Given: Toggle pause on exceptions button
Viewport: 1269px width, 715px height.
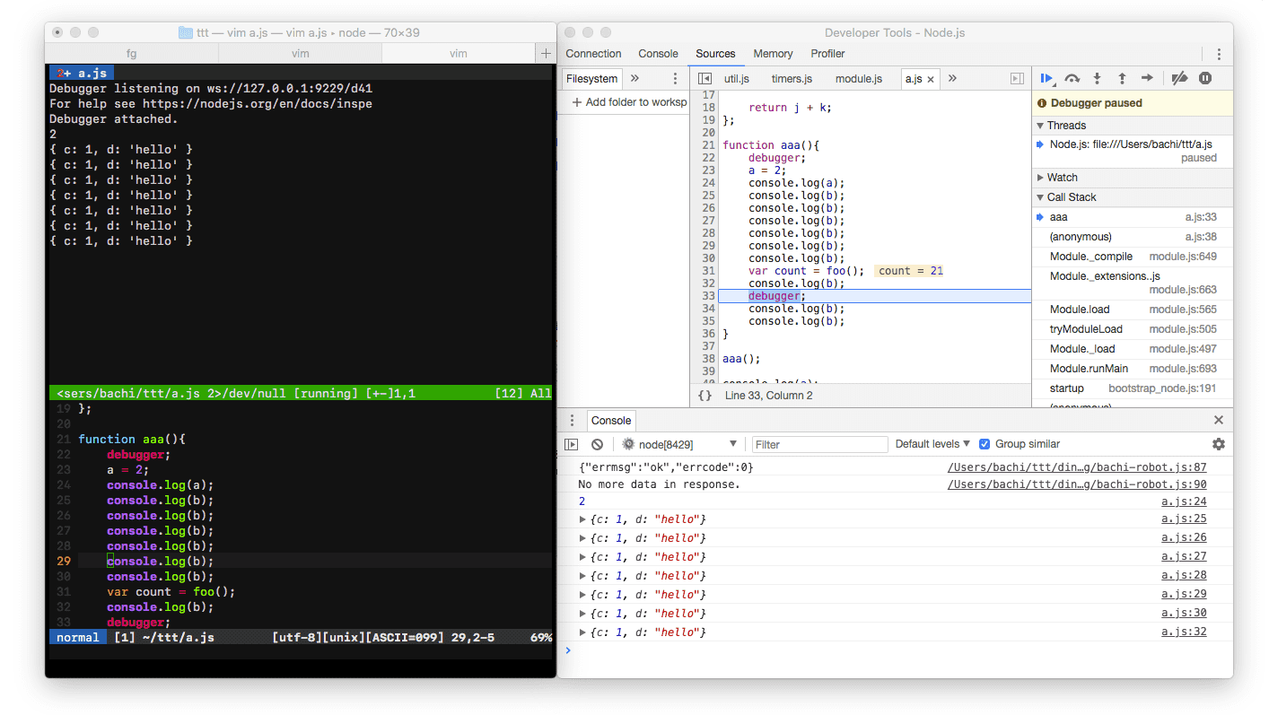Looking at the screenshot, I should pos(1205,79).
